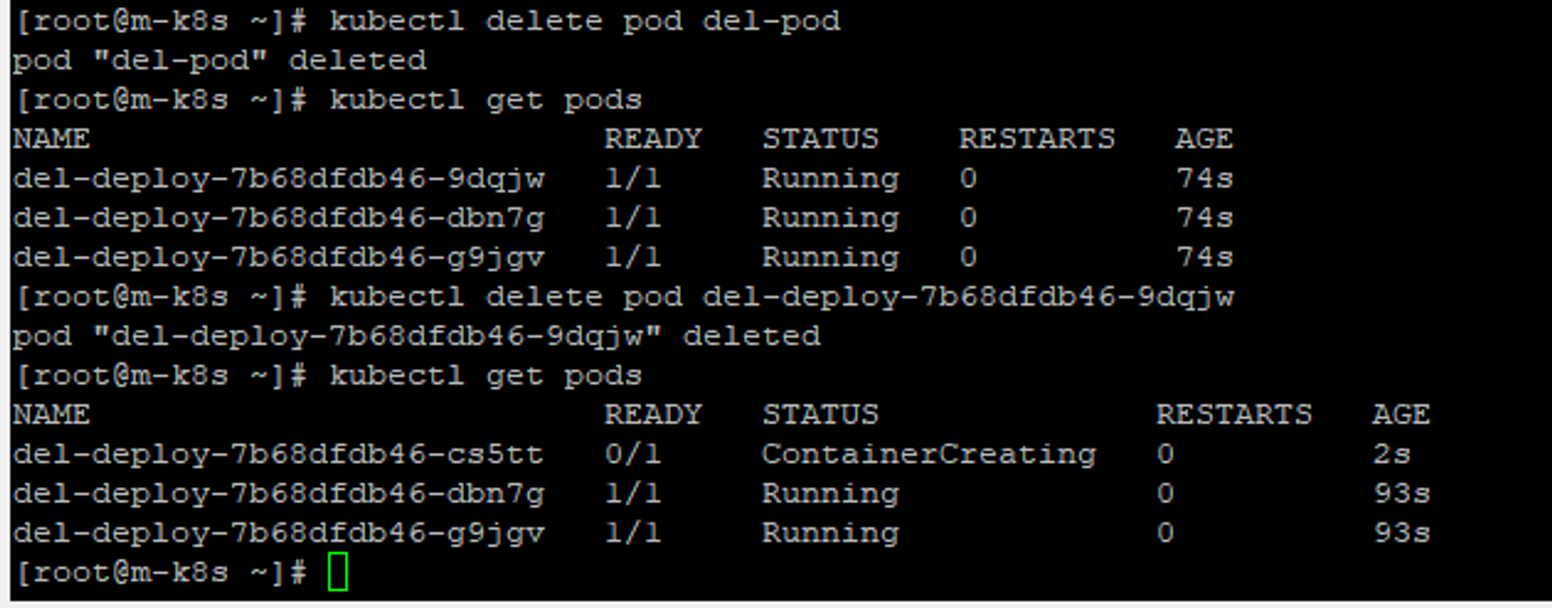Viewport: 1552px width, 608px height.
Task: Select the new pod del-deploy-7b68dfdb46-cs5tt
Action: point(279,454)
